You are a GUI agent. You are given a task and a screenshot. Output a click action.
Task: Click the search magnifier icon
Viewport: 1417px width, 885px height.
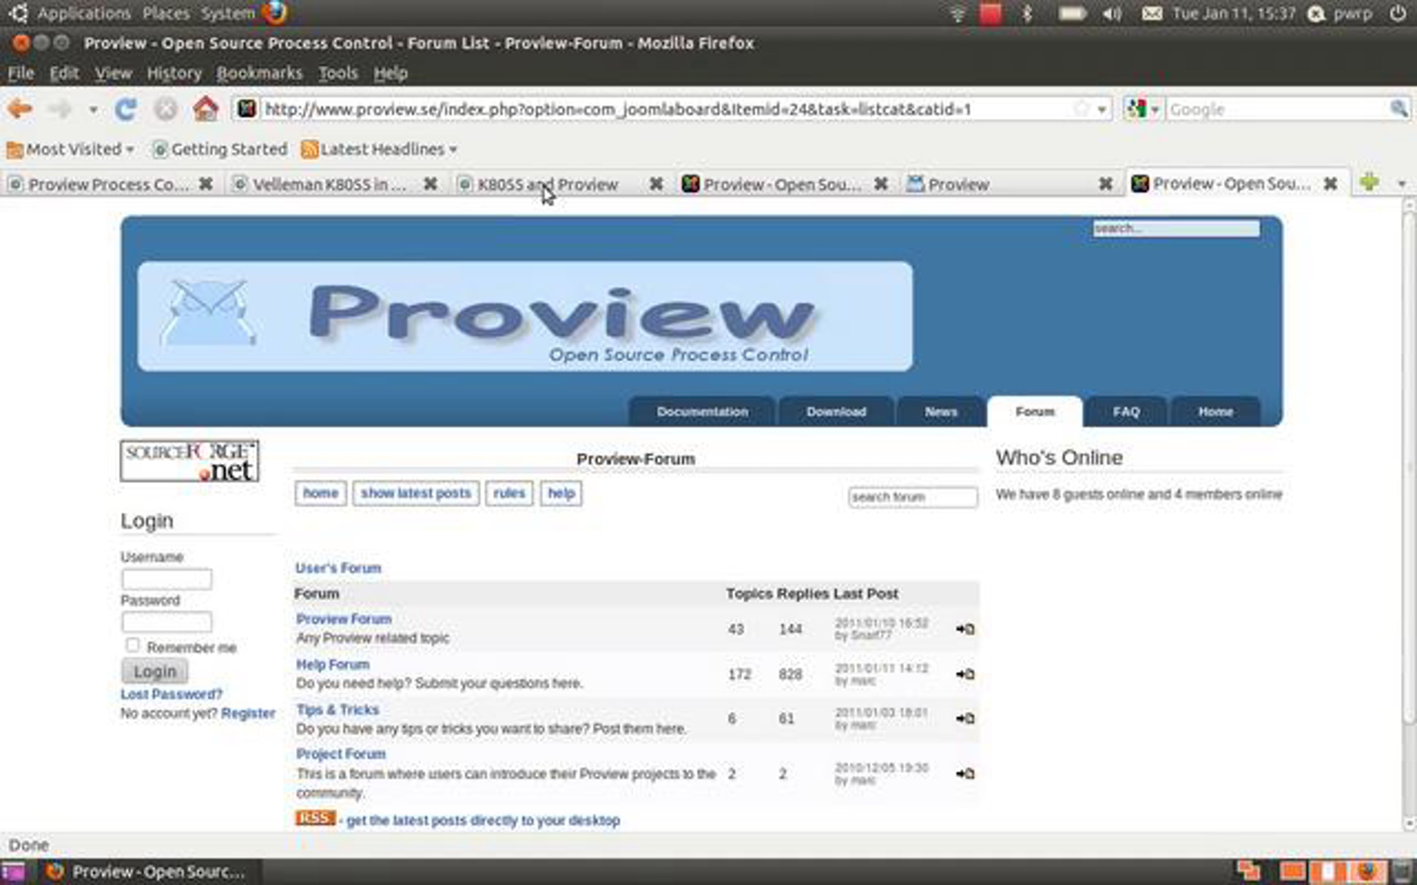(x=1398, y=109)
